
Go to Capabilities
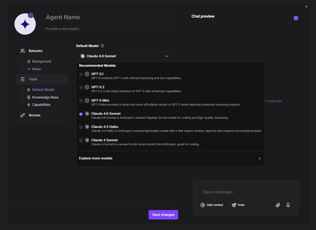pyautogui.click(x=41, y=105)
